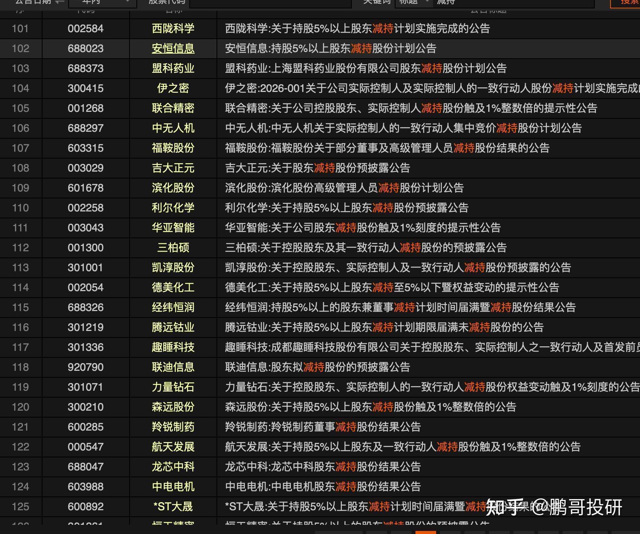
Task: Click stock code 688023
Action: click(x=85, y=49)
